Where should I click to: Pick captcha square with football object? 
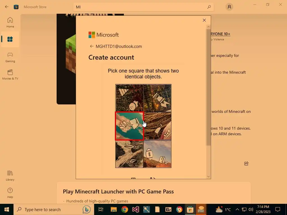158,154
